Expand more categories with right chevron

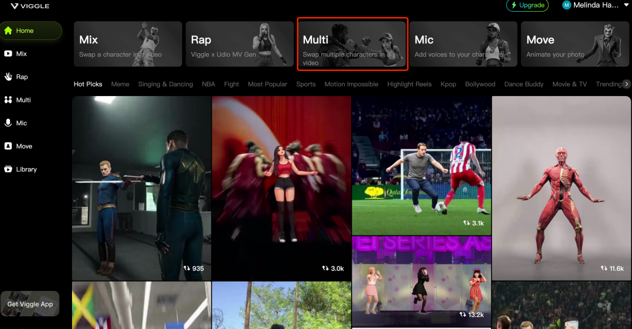(626, 84)
